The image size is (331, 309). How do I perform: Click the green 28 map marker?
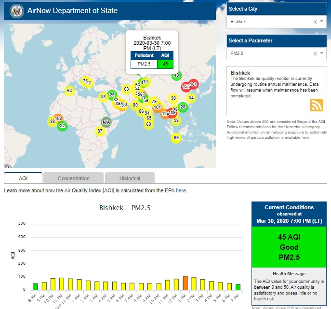point(183,107)
